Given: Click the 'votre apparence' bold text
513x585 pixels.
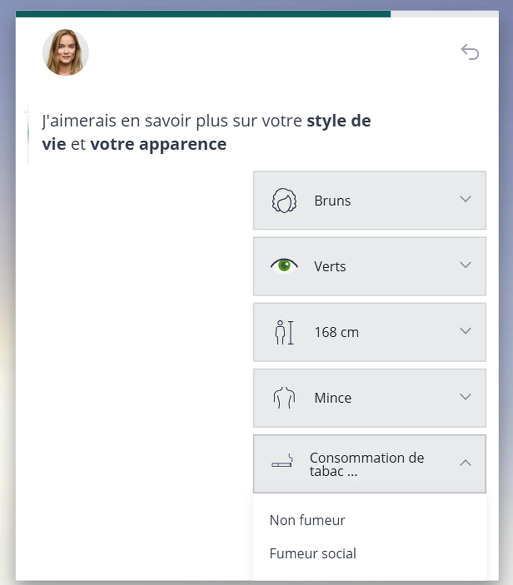Looking at the screenshot, I should 158,144.
